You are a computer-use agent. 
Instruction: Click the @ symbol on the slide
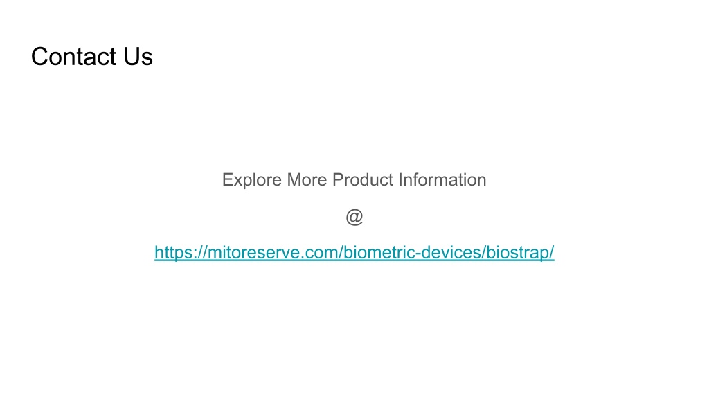(x=354, y=217)
